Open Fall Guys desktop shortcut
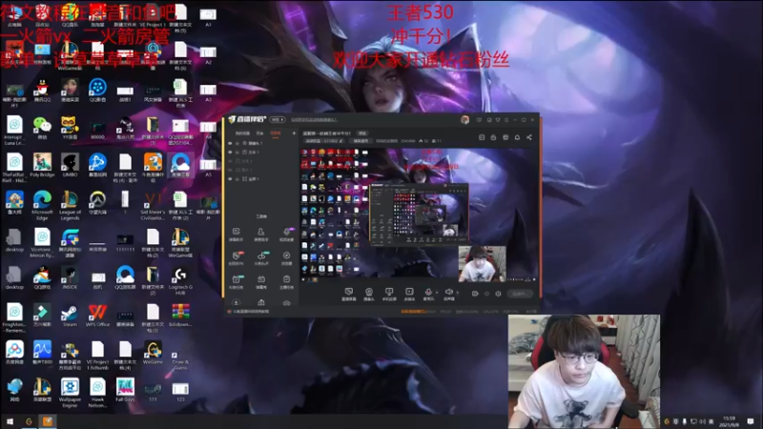 click(125, 391)
